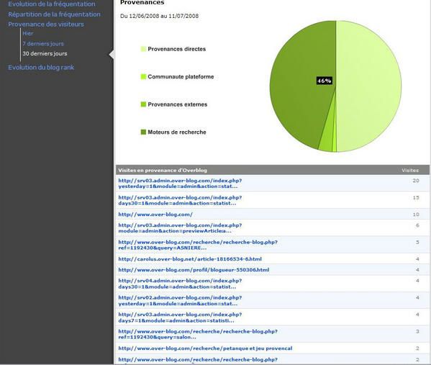431x365 pixels.
Task: Select 30 derniers jours period
Action: (45, 54)
